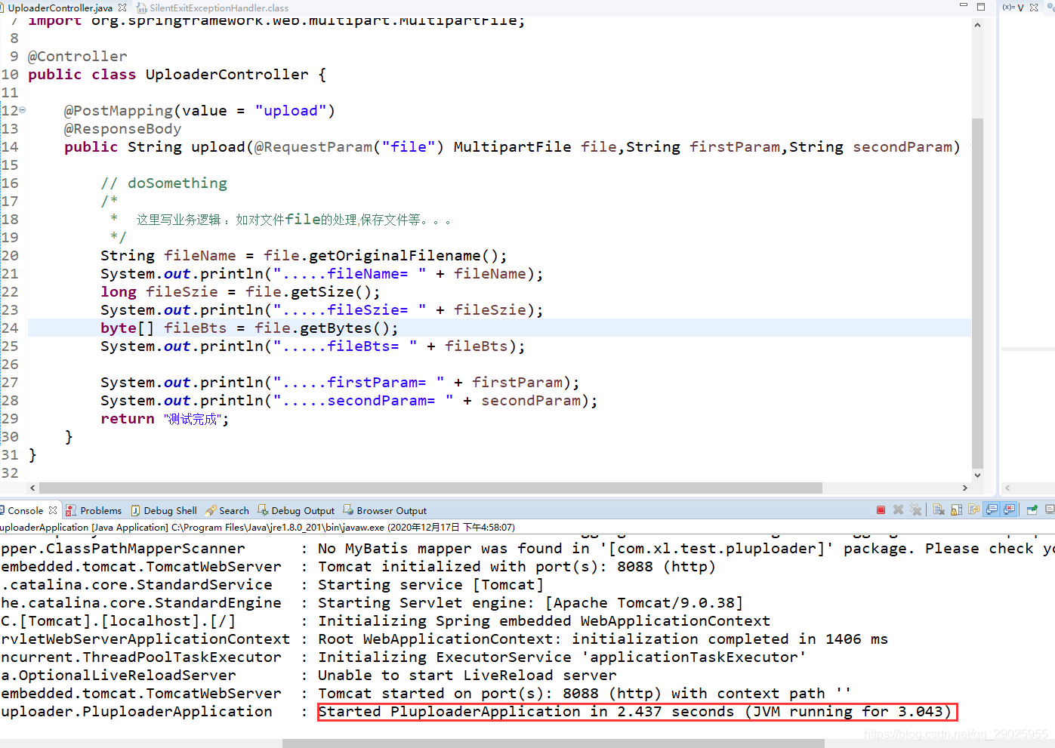Close the Console view

pyautogui.click(x=53, y=510)
